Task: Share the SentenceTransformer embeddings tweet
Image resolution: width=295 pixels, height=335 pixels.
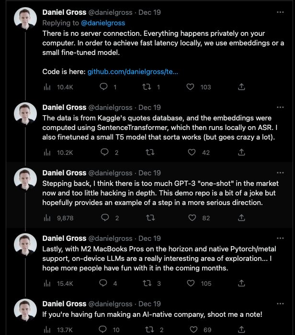Action: [242, 152]
